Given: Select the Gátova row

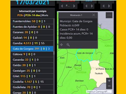Looking at the screenshot, I should (x=32, y=54).
